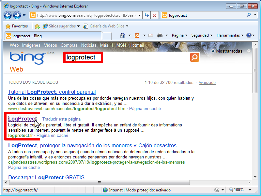
Task: Click the status bar privacy lock icon
Action: click(216, 190)
